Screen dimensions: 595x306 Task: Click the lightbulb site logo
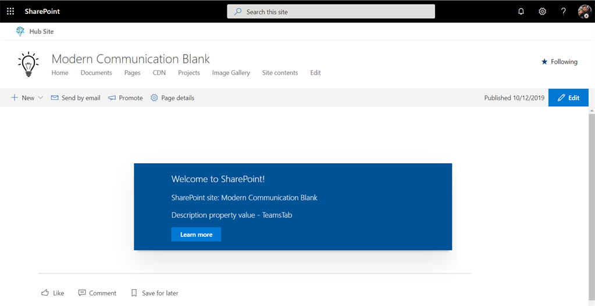pyautogui.click(x=28, y=65)
